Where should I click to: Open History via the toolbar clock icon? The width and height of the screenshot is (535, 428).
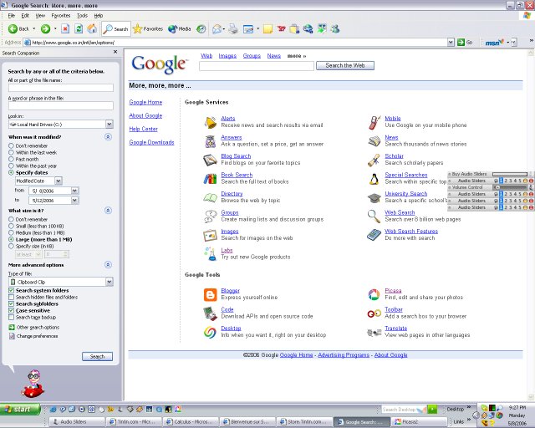[x=201, y=29]
